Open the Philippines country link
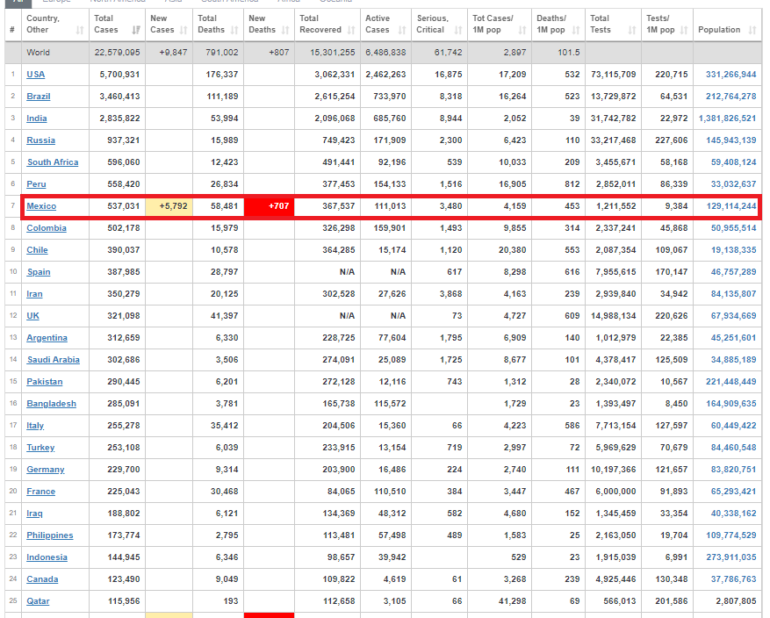The height and width of the screenshot is (618, 770). [x=49, y=535]
